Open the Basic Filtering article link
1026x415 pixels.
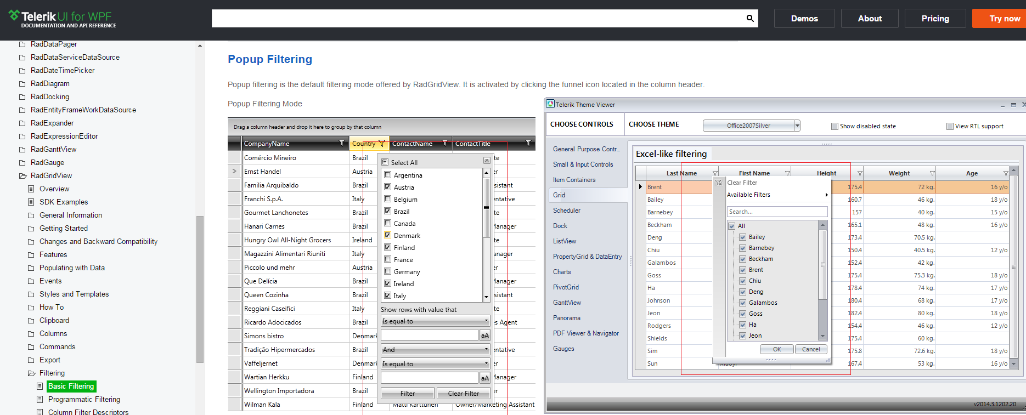coord(71,386)
